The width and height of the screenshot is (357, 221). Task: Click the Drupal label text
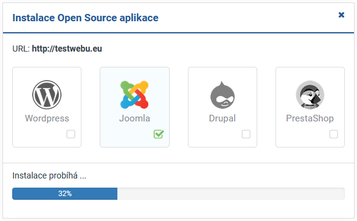tap(223, 118)
